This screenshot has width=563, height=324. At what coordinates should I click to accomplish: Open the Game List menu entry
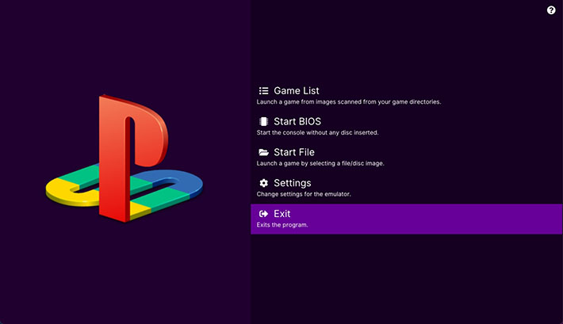click(x=407, y=96)
